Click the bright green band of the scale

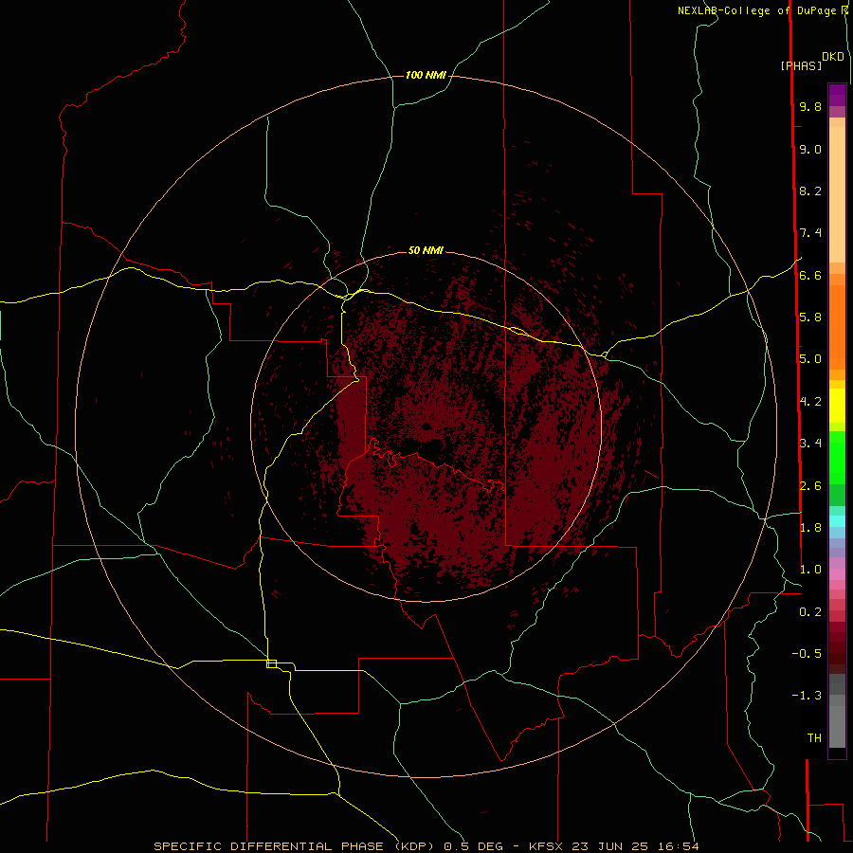click(x=837, y=459)
